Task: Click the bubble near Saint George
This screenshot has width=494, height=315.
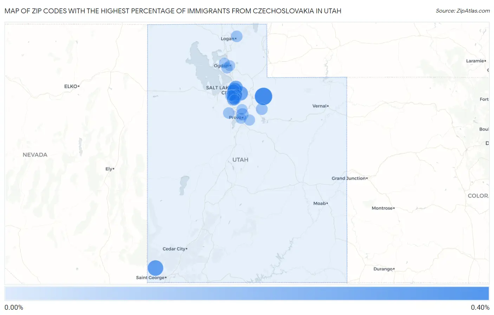Action: pyautogui.click(x=155, y=268)
